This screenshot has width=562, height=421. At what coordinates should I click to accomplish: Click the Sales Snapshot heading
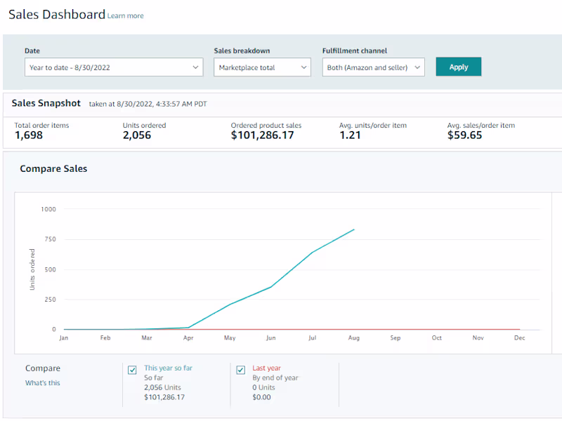pos(46,104)
